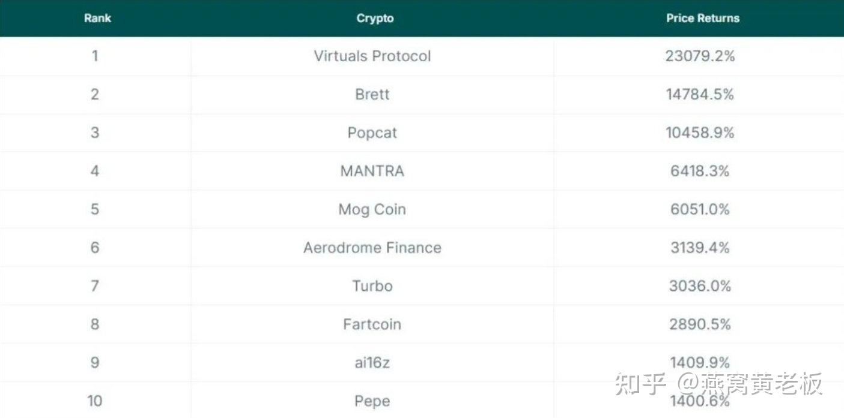Image resolution: width=844 pixels, height=418 pixels.
Task: Select the MANTRA entry
Action: tap(372, 172)
